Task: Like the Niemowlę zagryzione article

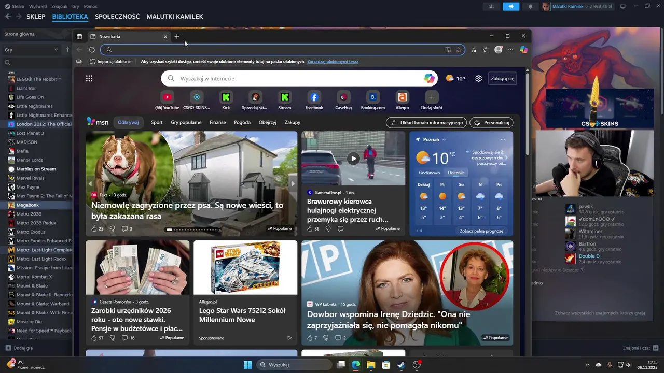Action: pos(94,228)
